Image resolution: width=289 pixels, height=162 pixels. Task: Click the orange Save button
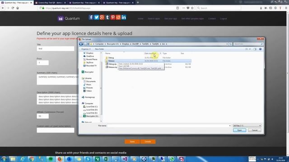click(132, 142)
